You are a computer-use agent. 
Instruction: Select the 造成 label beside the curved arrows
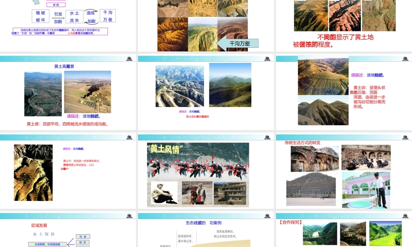coord(91,13)
